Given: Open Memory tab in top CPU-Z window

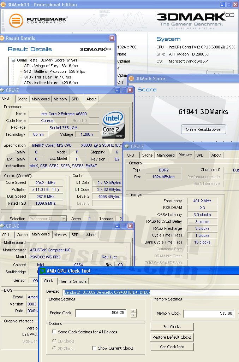Looking at the screenshot, I should (60, 99).
